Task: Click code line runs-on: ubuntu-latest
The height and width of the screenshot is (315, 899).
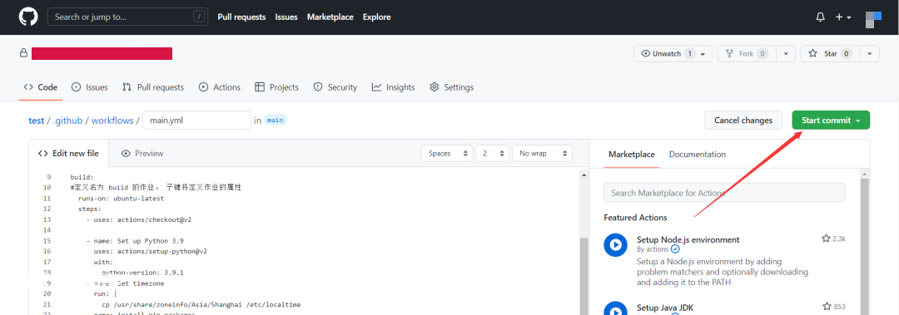Action: 121,198
